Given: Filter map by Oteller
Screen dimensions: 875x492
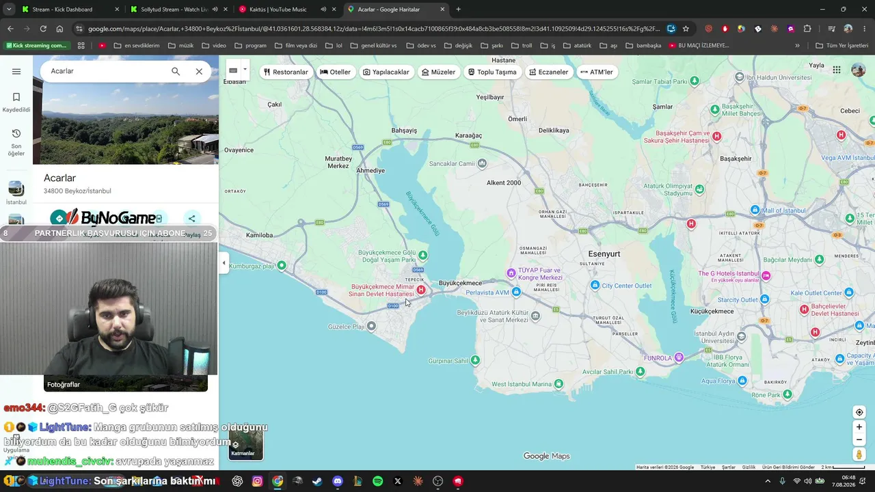Looking at the screenshot, I should tap(336, 72).
